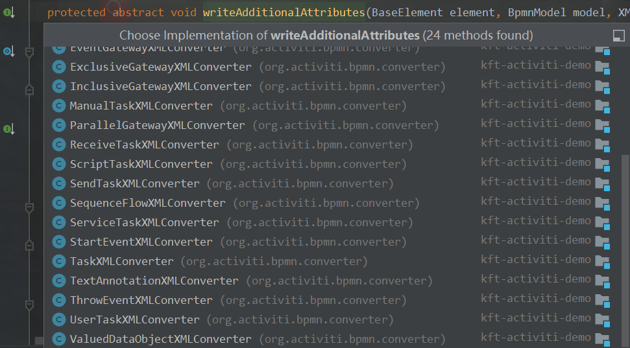
Task: Click class icon beside ScriptTaskXMLConverter
Action: (59, 164)
